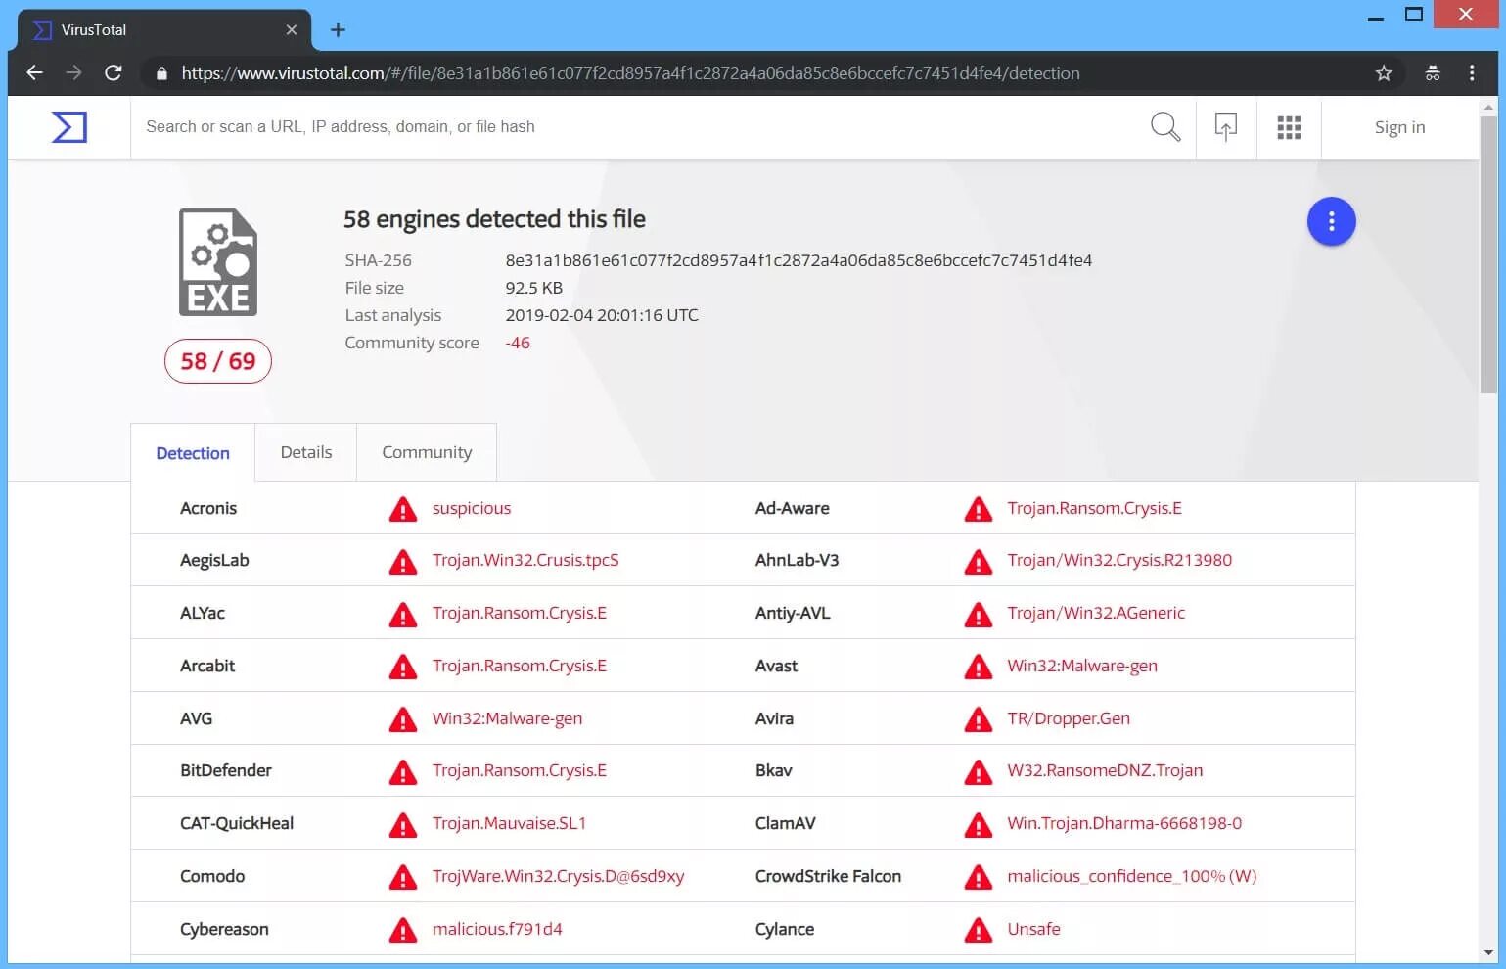
Task: Click the Antiy-AVL engine name
Action: [x=793, y=613]
